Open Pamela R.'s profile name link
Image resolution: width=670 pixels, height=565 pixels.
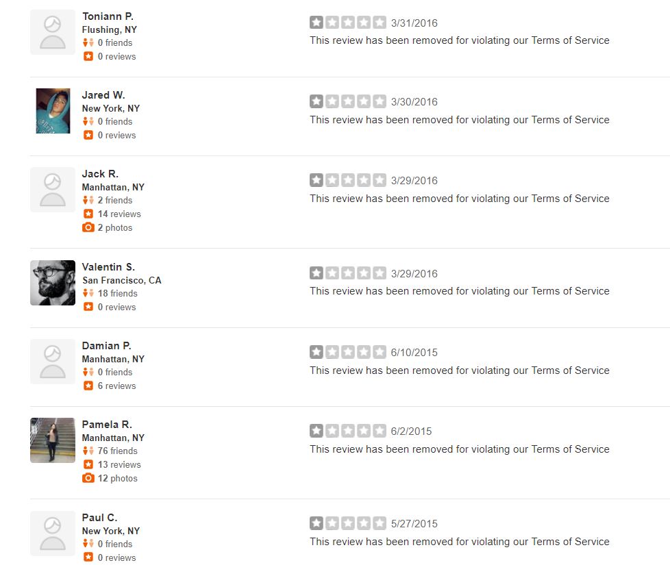click(107, 425)
